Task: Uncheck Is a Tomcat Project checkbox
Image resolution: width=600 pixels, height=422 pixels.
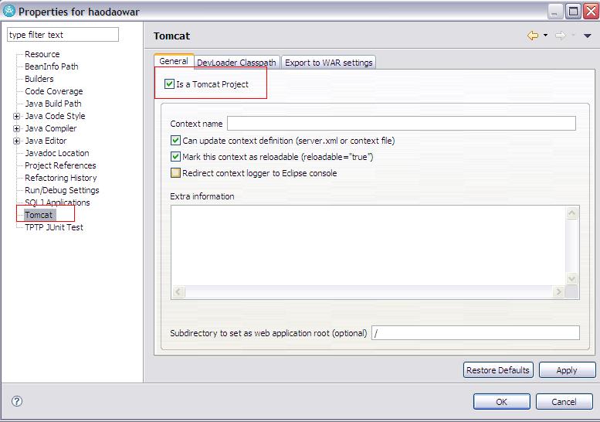Action: [x=169, y=84]
